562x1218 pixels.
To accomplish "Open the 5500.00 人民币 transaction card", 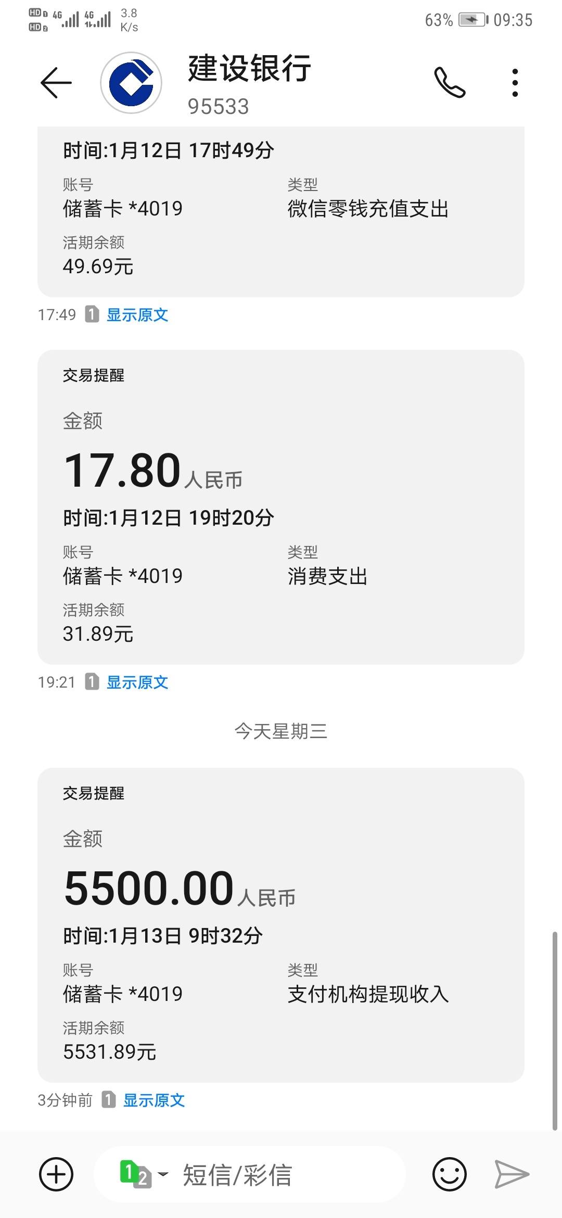I will click(281, 925).
